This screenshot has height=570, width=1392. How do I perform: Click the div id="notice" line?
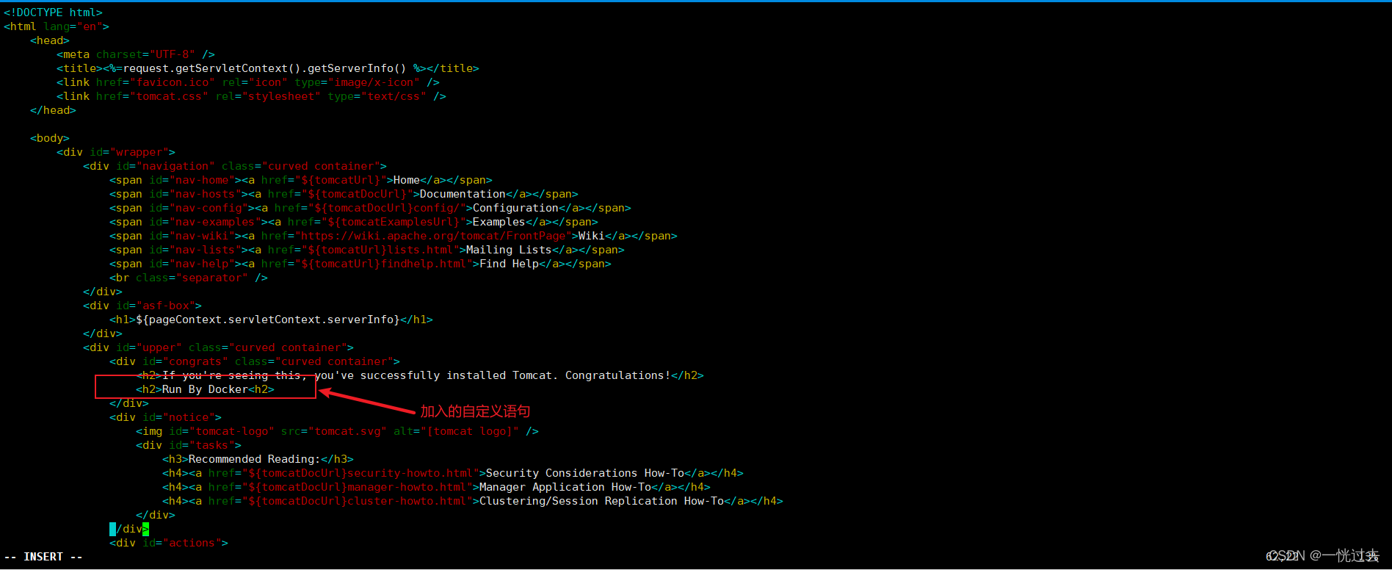click(x=165, y=417)
